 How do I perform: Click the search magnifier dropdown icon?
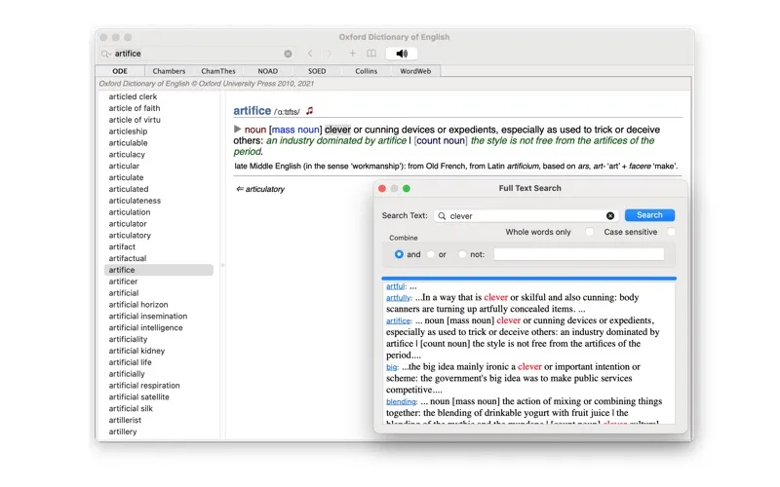point(105,54)
